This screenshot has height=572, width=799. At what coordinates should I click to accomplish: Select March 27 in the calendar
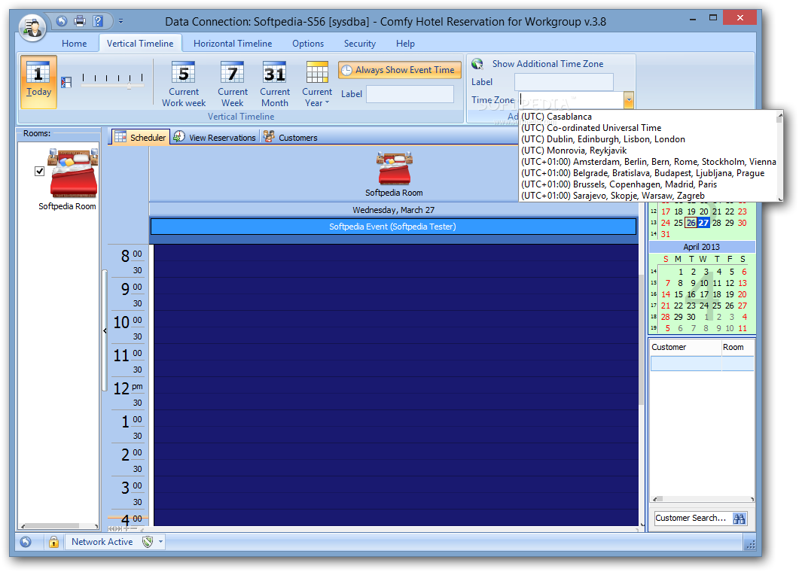(x=703, y=223)
